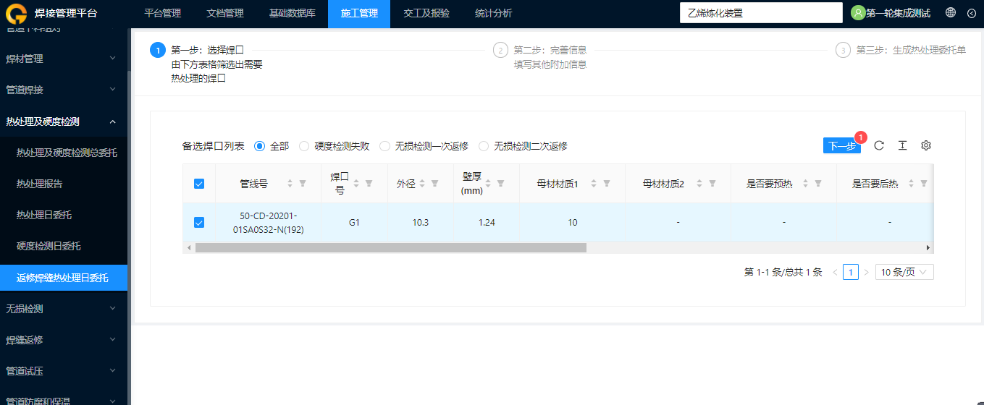
Task: Filter the 管线号 column
Action: pyautogui.click(x=303, y=184)
